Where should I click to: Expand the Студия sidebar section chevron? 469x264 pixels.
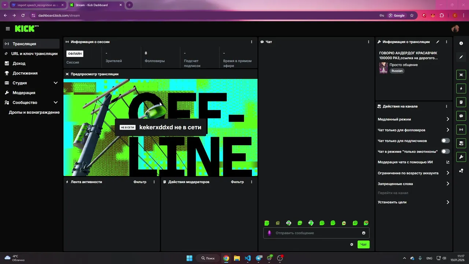pos(56,83)
